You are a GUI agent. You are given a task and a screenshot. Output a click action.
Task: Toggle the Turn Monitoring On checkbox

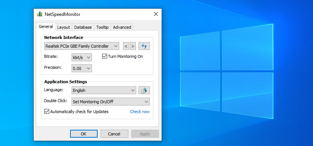(104, 56)
